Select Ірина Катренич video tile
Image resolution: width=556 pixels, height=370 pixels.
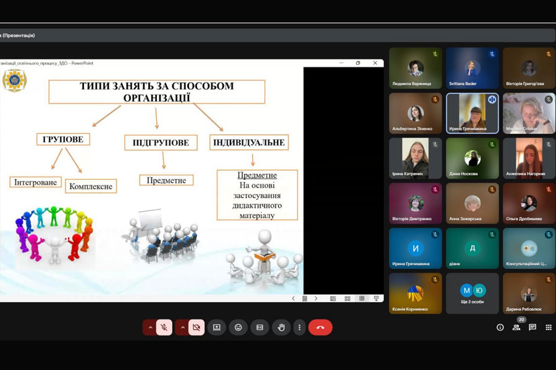pyautogui.click(x=416, y=158)
